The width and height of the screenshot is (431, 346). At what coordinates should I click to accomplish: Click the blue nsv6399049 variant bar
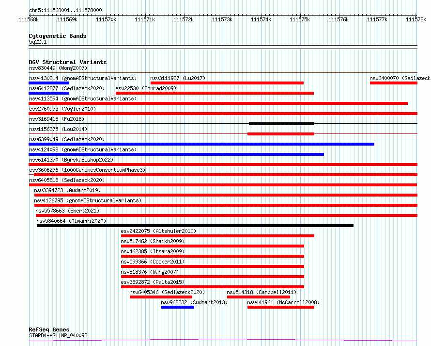click(201, 144)
